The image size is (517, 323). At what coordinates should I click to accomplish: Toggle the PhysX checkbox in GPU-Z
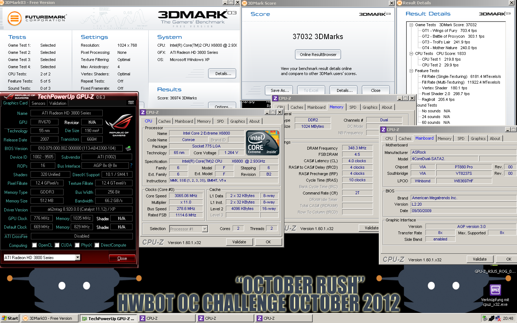(77, 245)
